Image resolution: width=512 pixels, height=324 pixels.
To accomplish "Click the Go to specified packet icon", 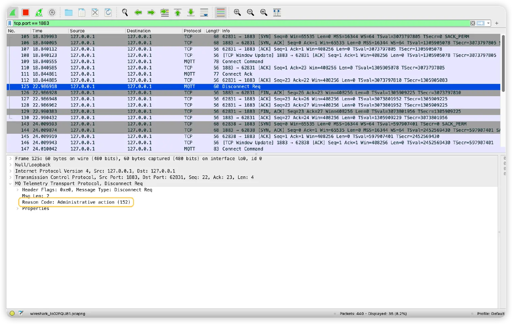I will tap(164, 12).
